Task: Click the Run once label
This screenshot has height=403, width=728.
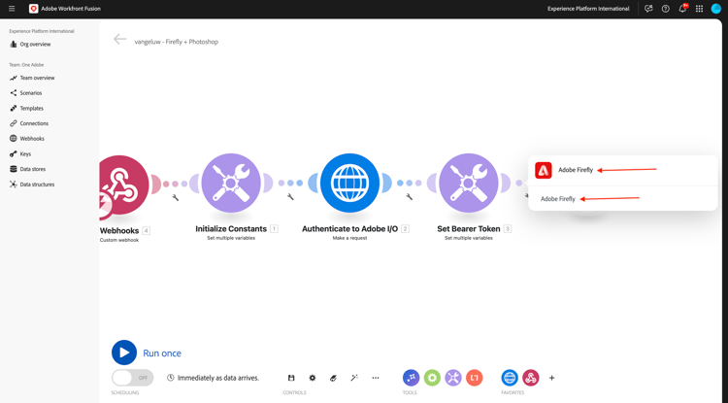Action: (162, 353)
